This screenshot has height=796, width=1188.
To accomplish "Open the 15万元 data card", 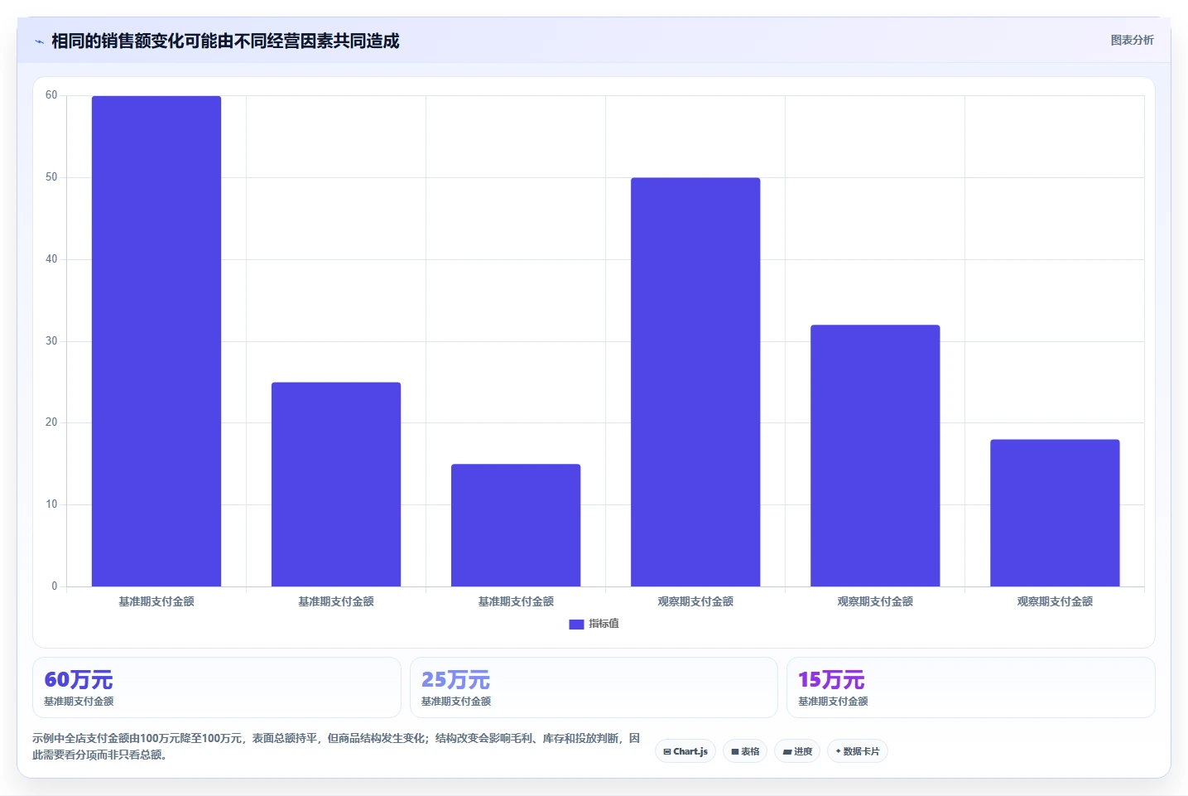I will pos(970,687).
